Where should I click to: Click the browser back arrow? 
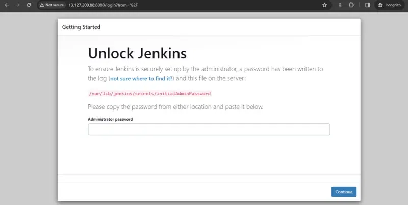point(6,5)
